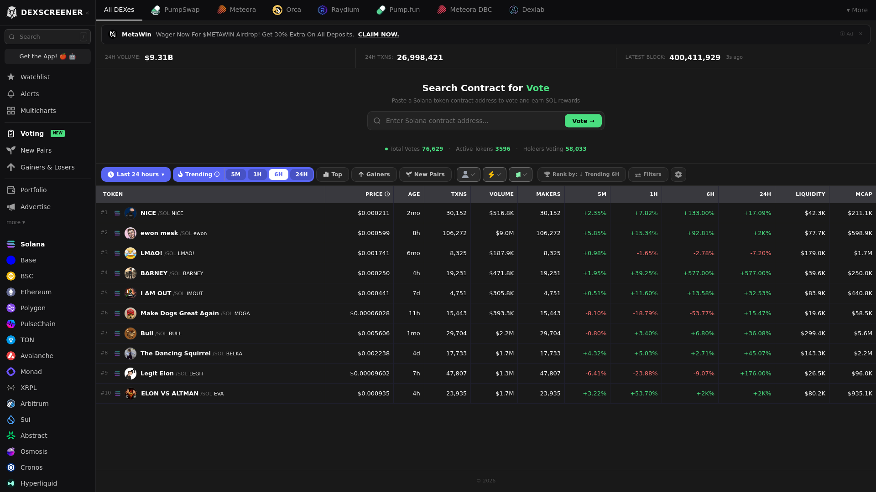This screenshot has height=492, width=876.
Task: Open the Rank by Trending 6H dropdown
Action: click(x=582, y=174)
